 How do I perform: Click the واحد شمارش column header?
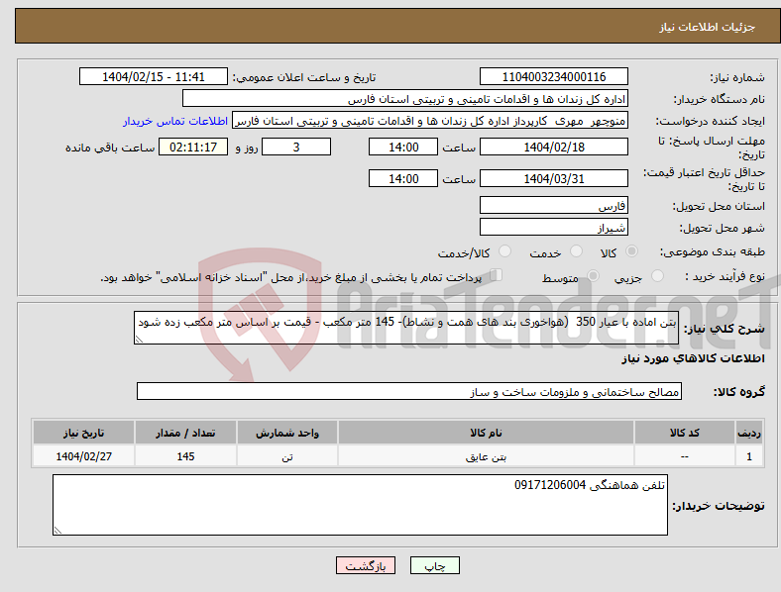(x=287, y=433)
